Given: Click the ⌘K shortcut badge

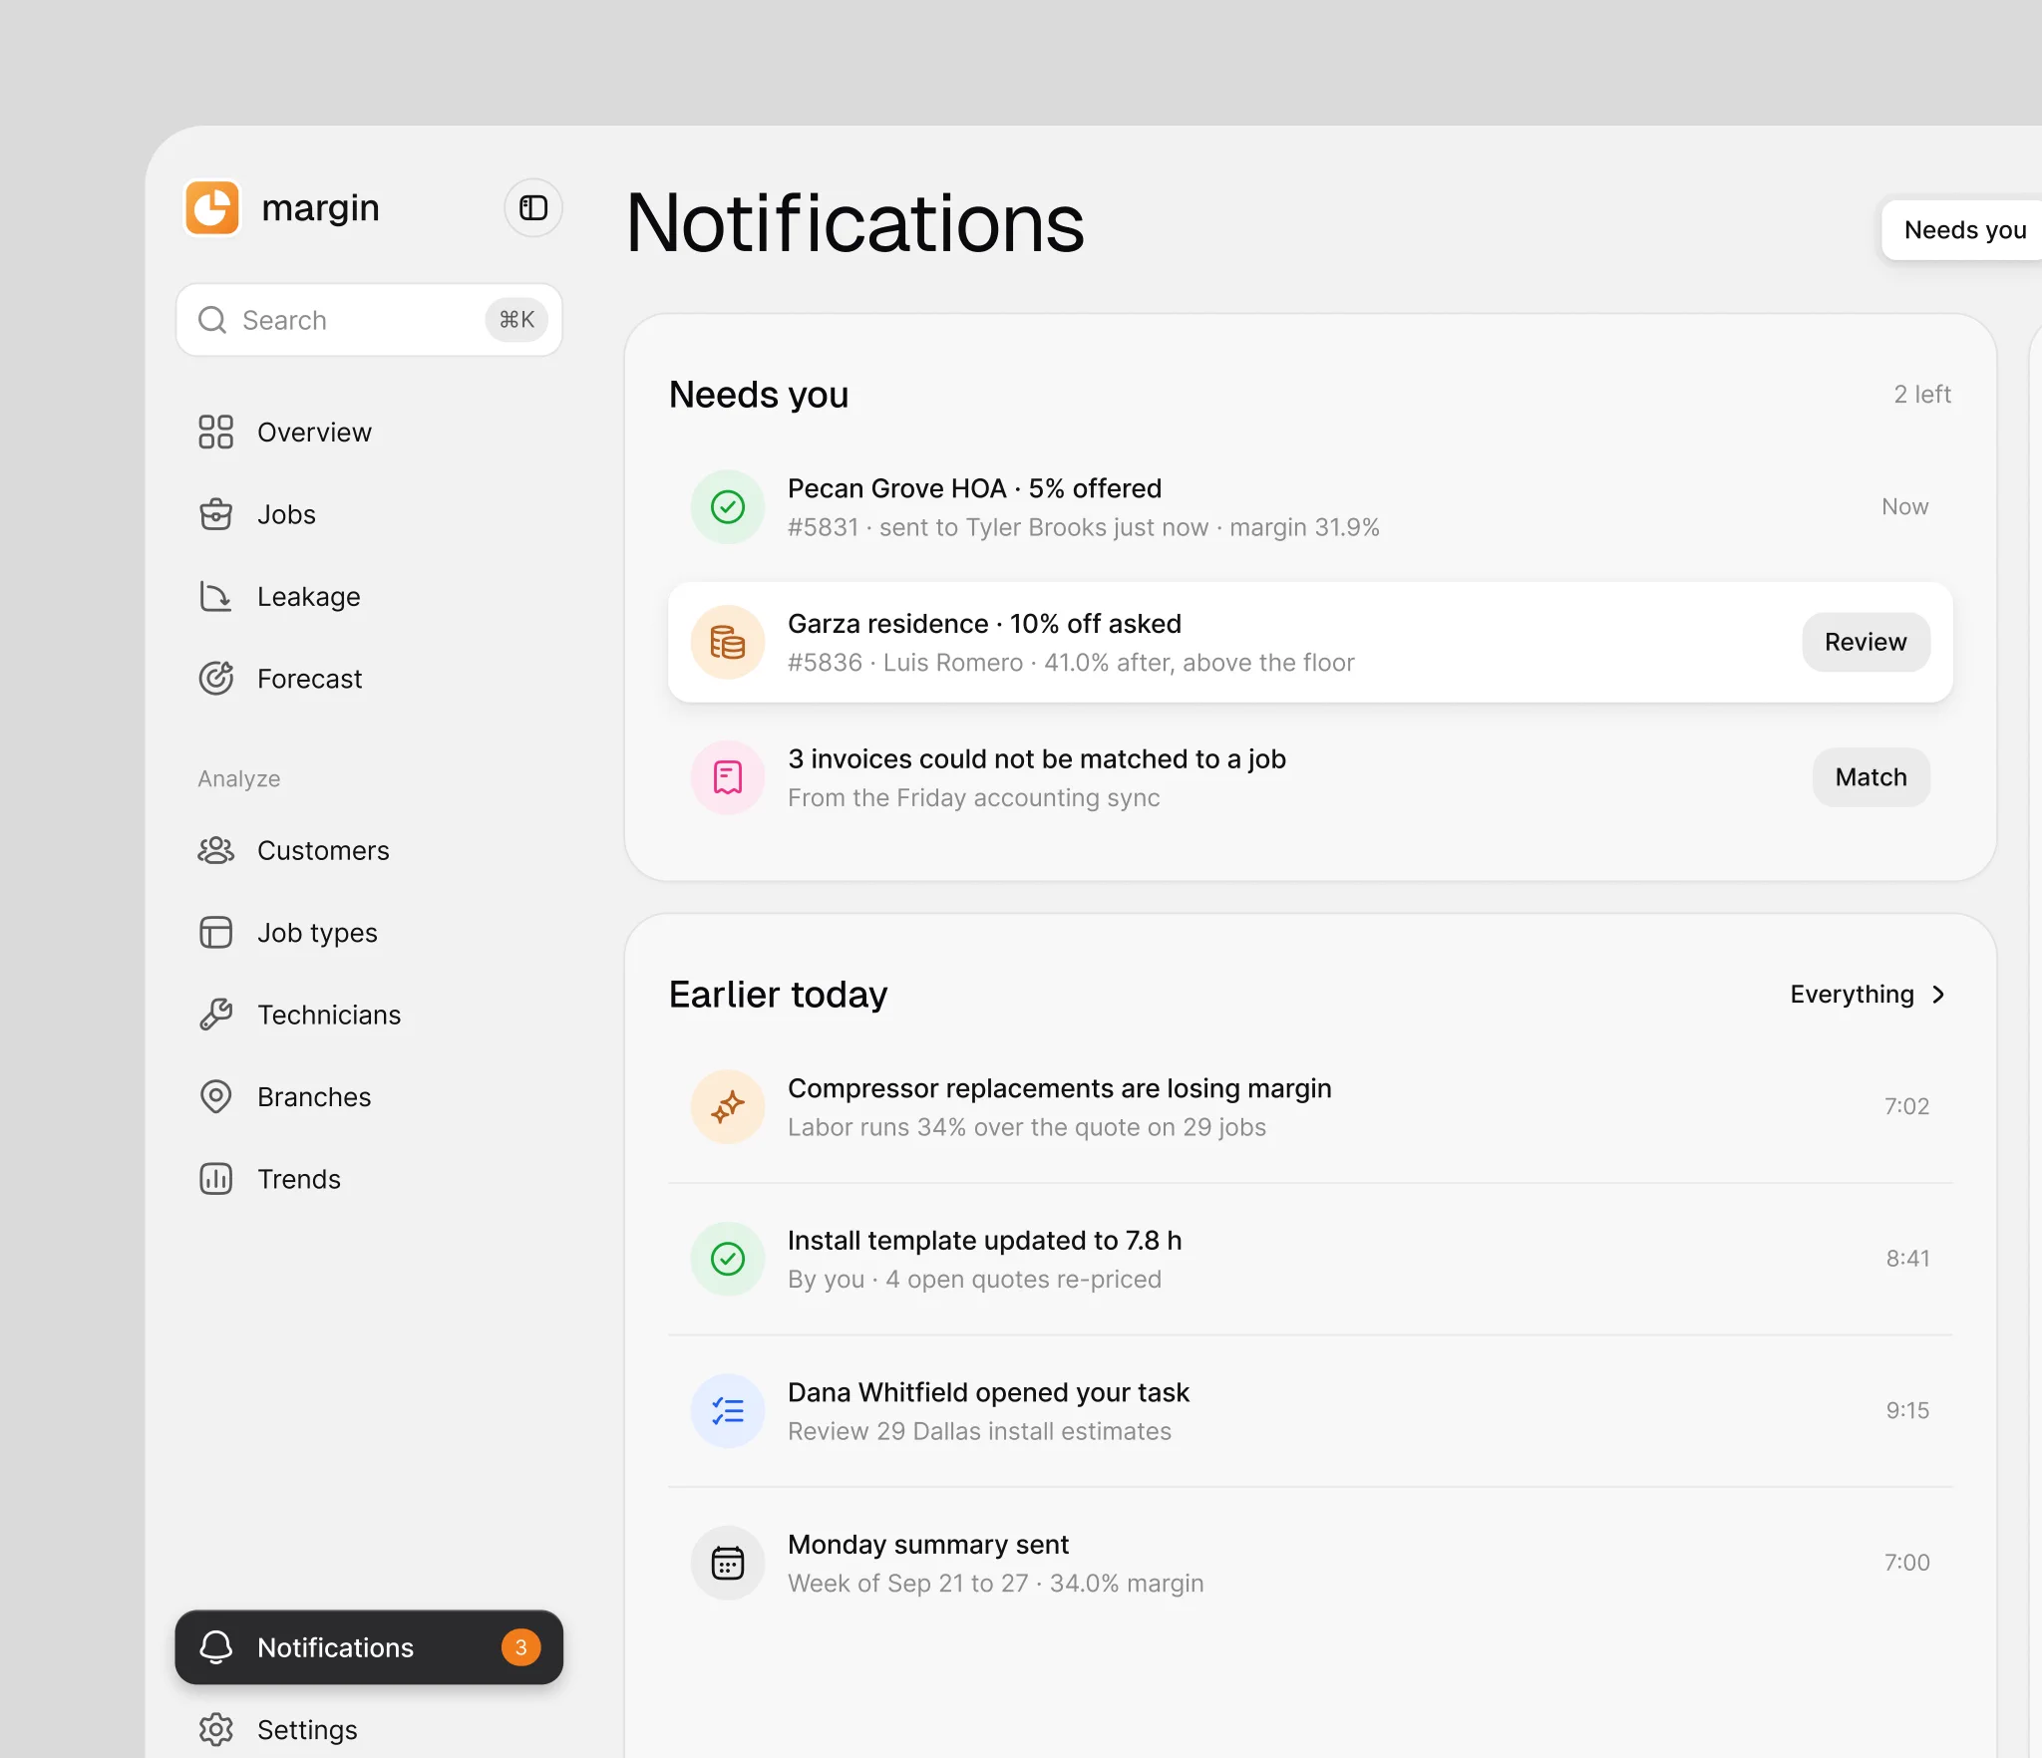Looking at the screenshot, I should tap(516, 320).
